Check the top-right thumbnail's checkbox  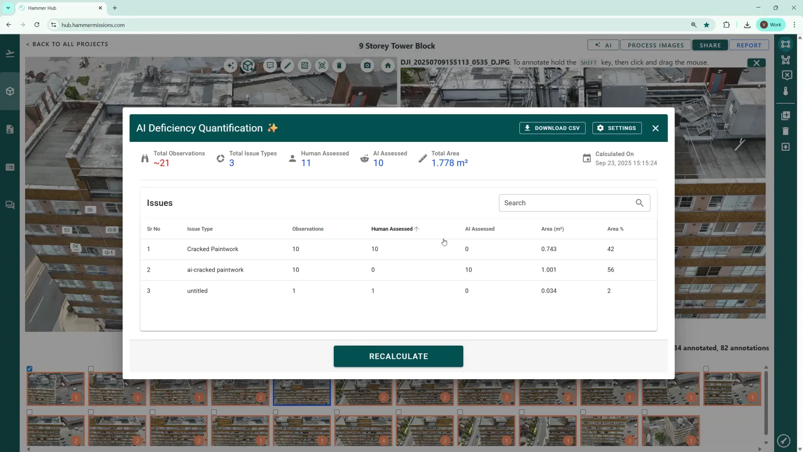(x=706, y=369)
